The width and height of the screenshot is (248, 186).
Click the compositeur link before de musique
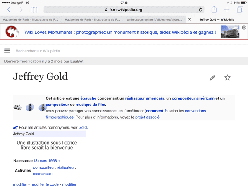pos(57,105)
